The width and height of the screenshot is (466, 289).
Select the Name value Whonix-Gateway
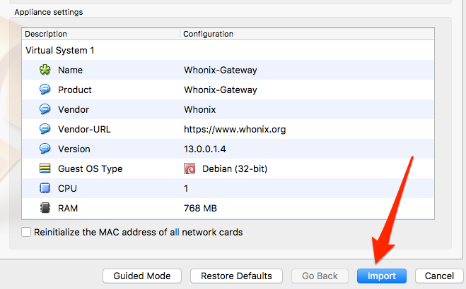(221, 70)
